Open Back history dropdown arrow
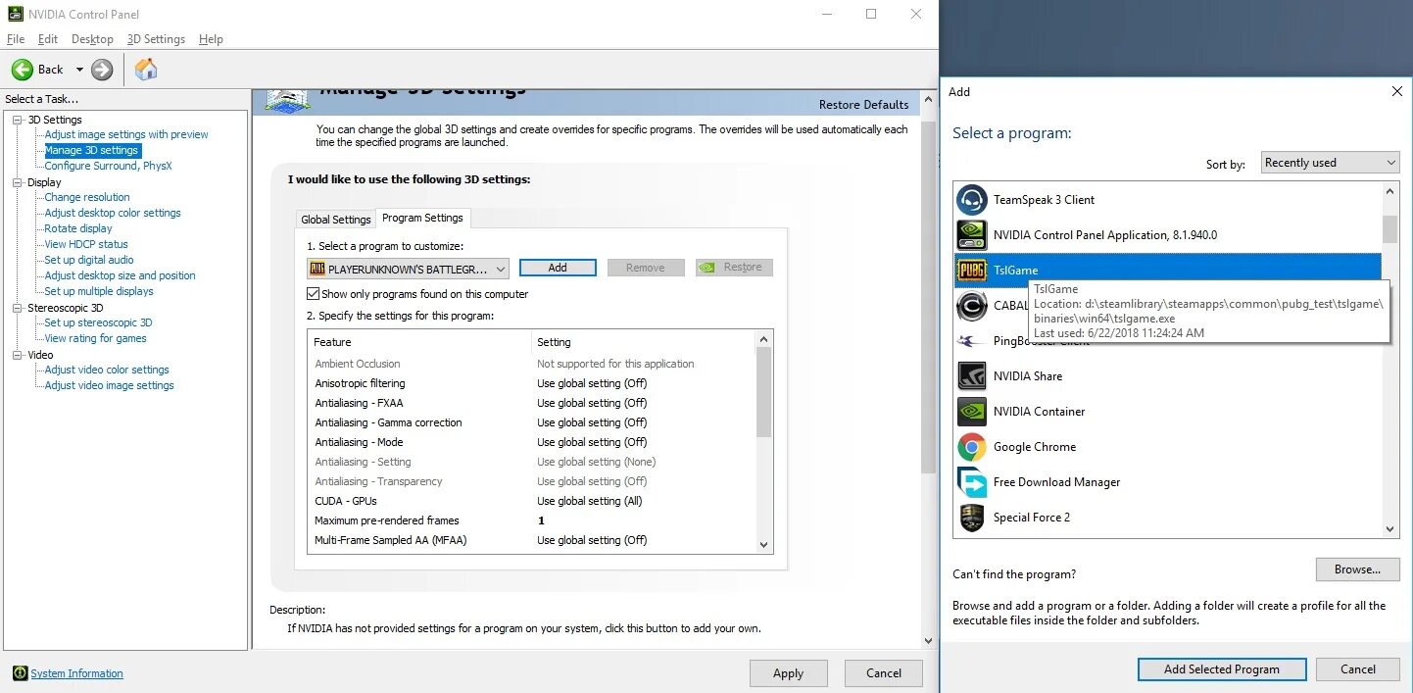Viewport: 1413px width, 693px height. pos(79,70)
